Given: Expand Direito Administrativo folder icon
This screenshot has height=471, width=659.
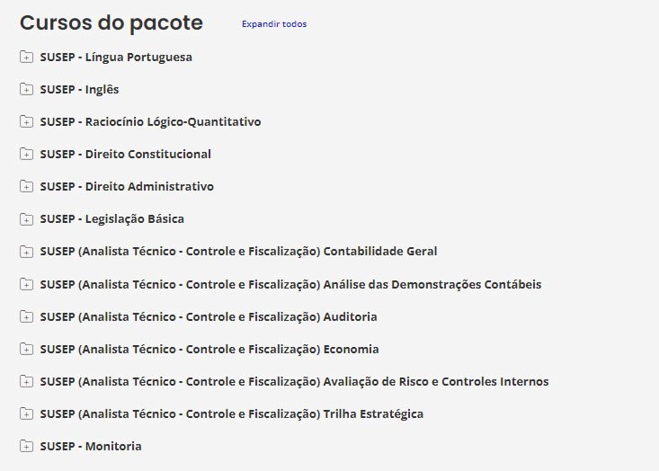Looking at the screenshot, I should coord(26,187).
